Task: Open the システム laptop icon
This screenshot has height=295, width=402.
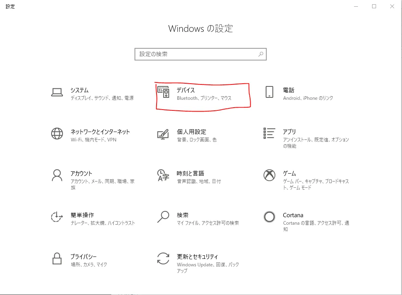Action: click(x=57, y=92)
